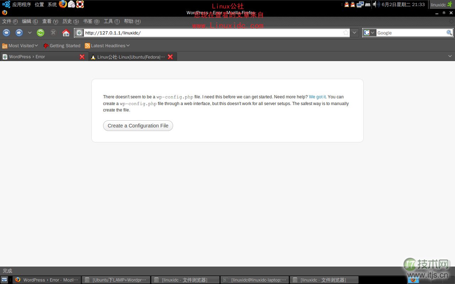Minimize the Firefox window
The width and height of the screenshot is (455, 284).
pyautogui.click(x=437, y=13)
